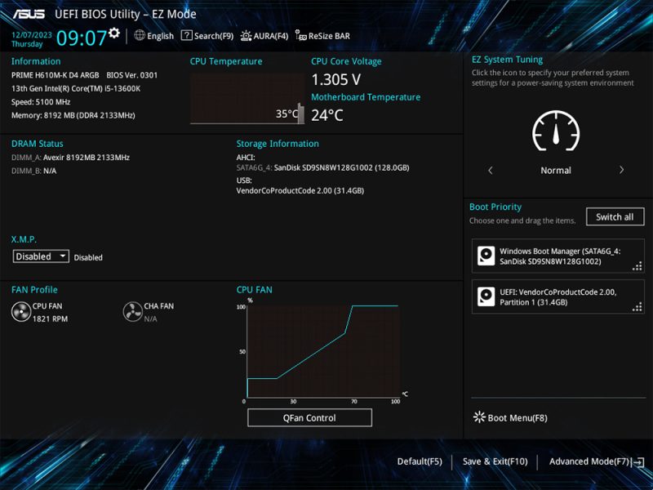
Task: Open Search(F9) from the top bar
Action: pyautogui.click(x=207, y=36)
